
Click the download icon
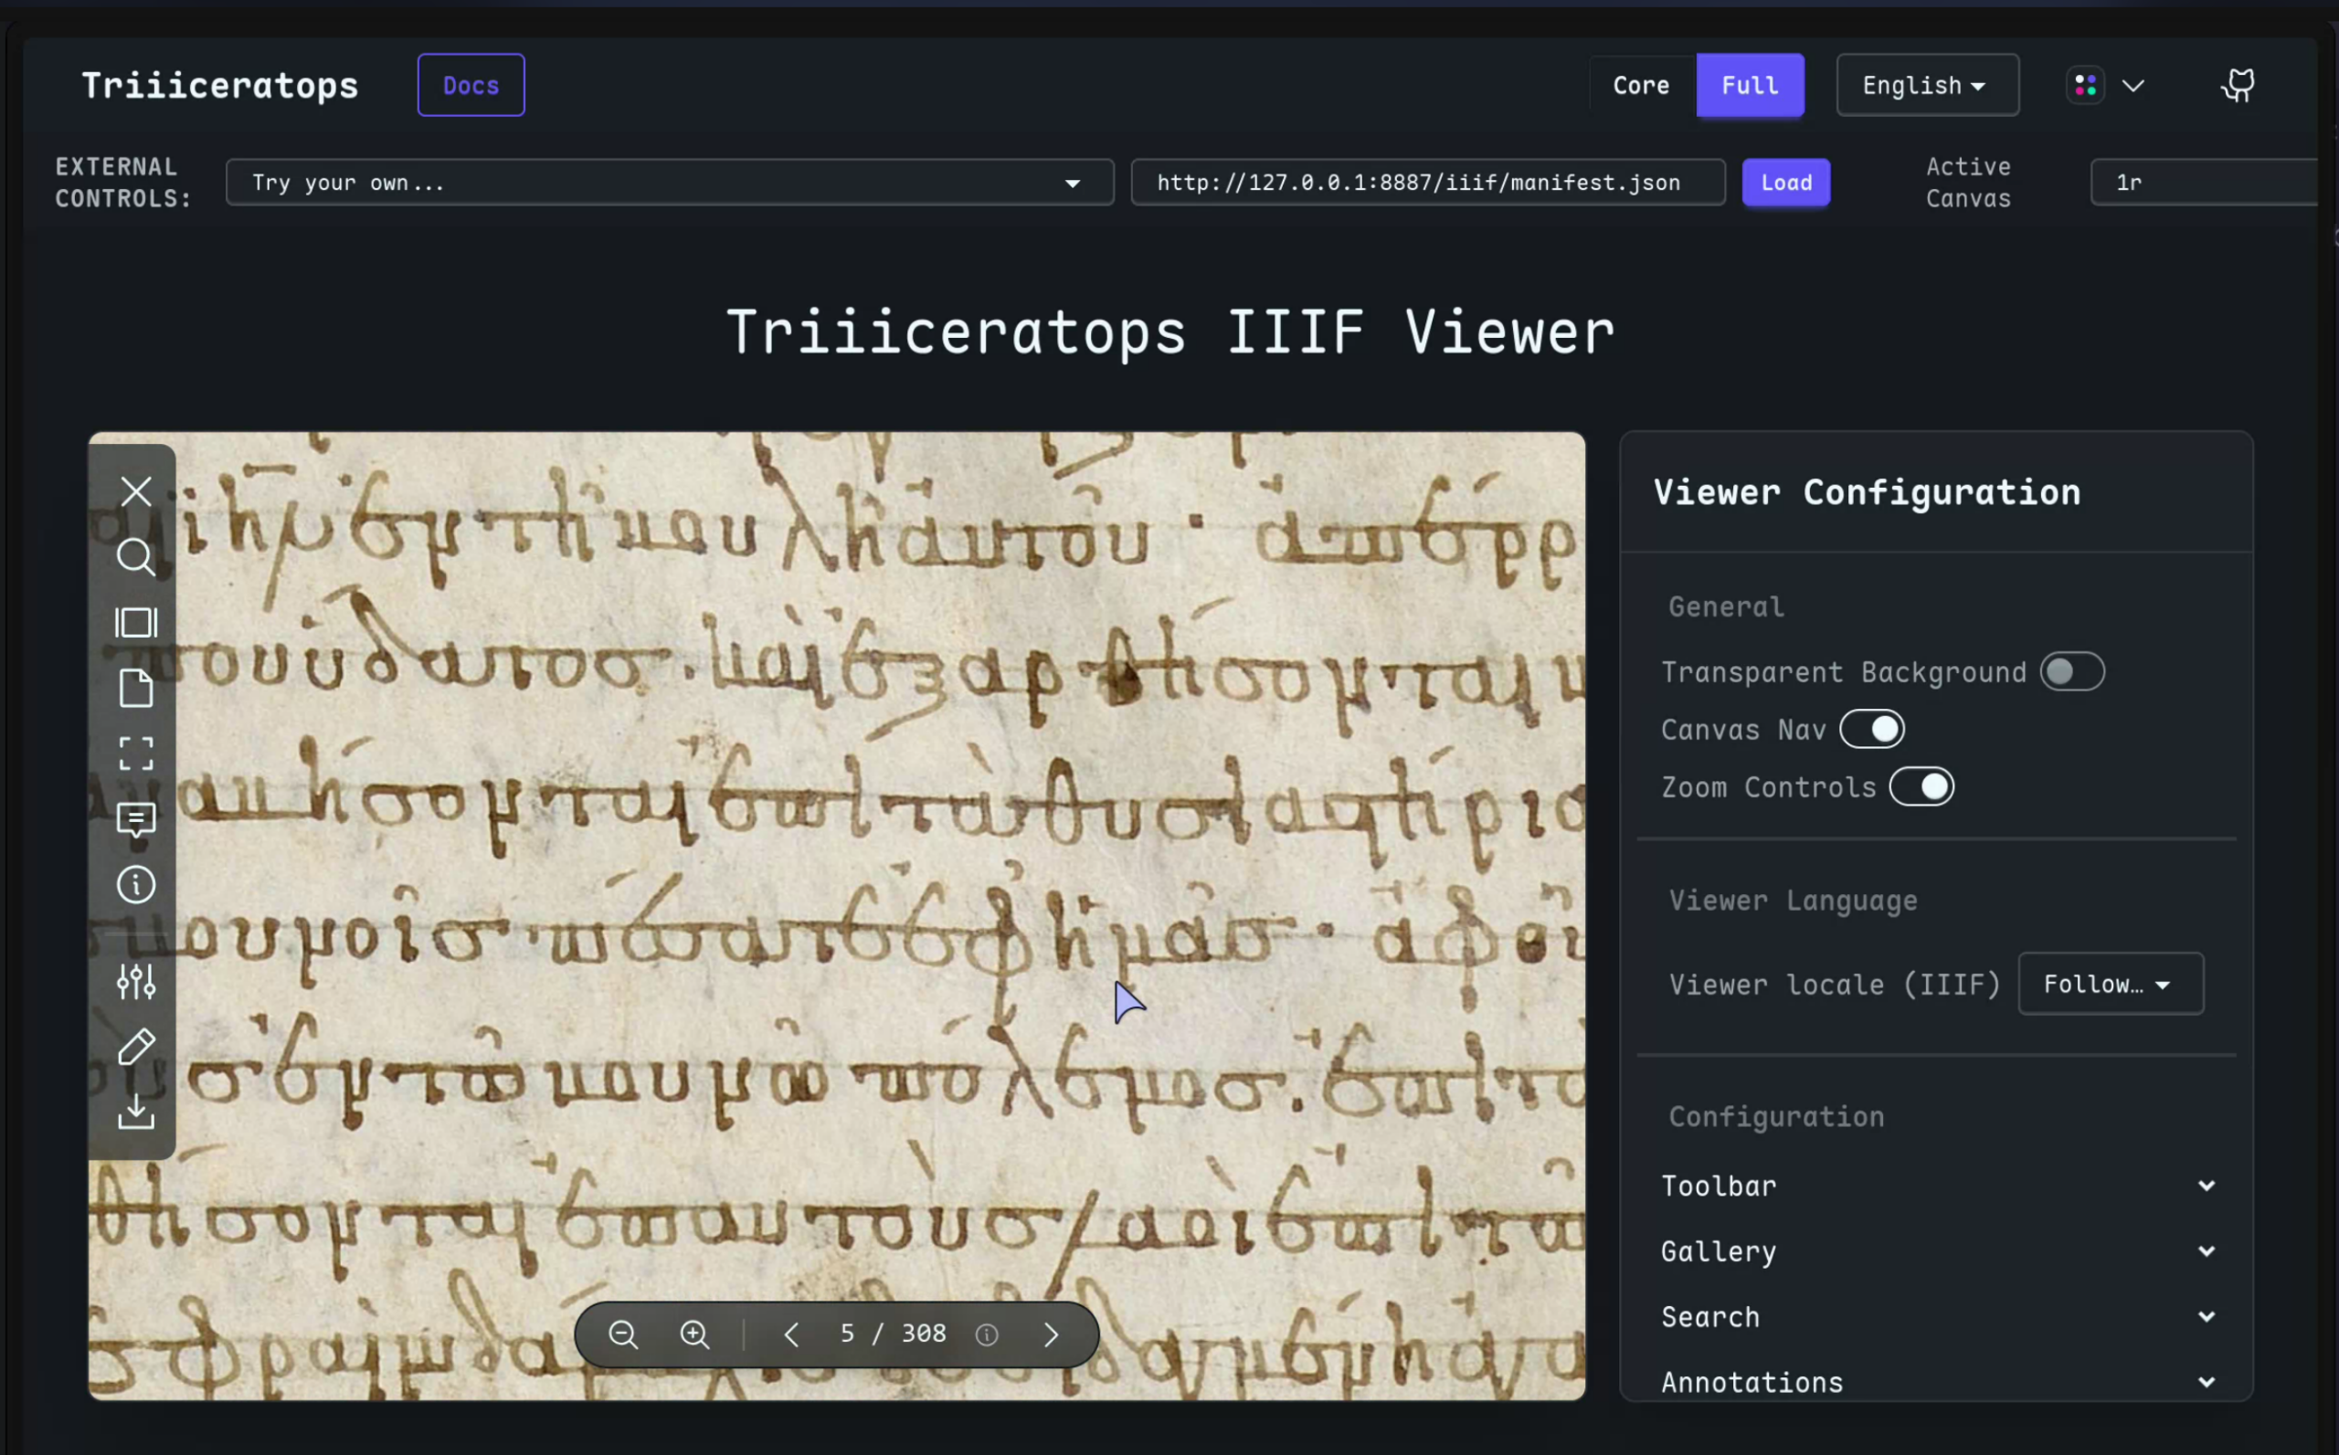[x=136, y=1112]
